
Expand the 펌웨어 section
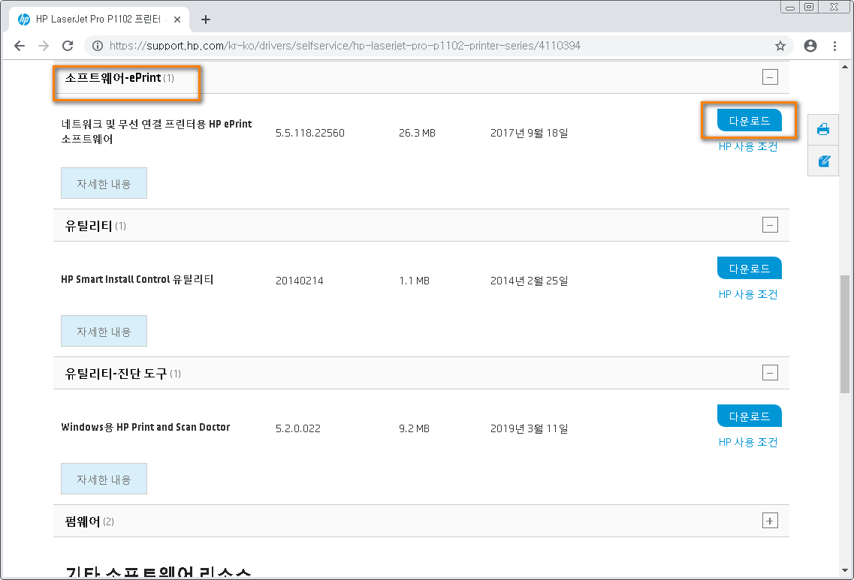pyautogui.click(x=770, y=521)
